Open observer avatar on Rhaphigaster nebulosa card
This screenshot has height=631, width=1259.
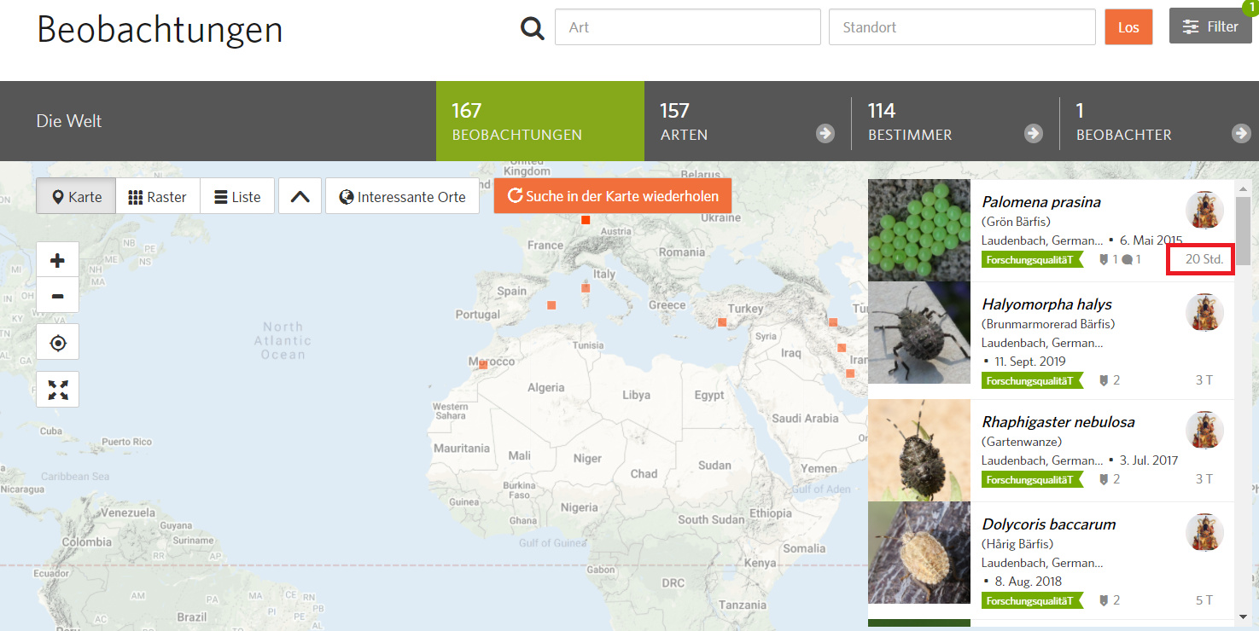point(1204,430)
